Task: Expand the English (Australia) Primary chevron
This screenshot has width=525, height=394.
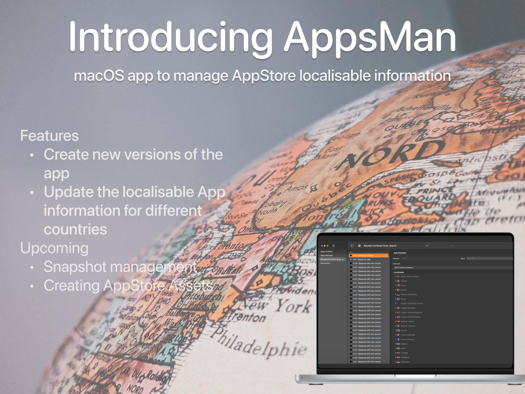Action: 395,303
